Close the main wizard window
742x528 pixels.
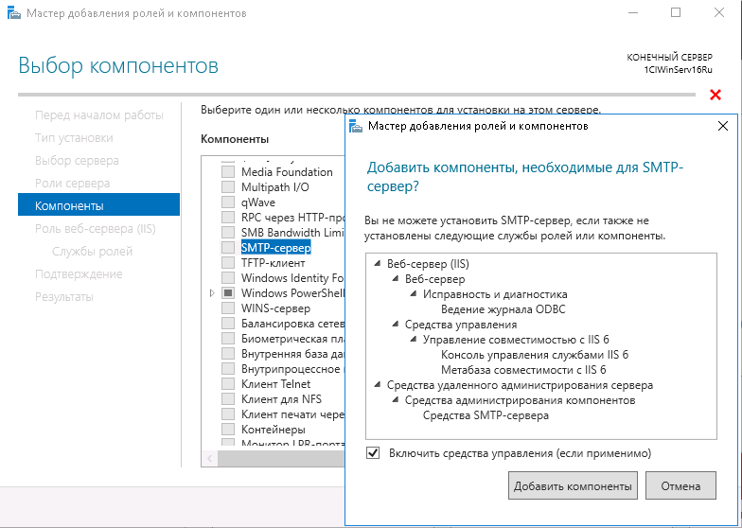tap(719, 13)
